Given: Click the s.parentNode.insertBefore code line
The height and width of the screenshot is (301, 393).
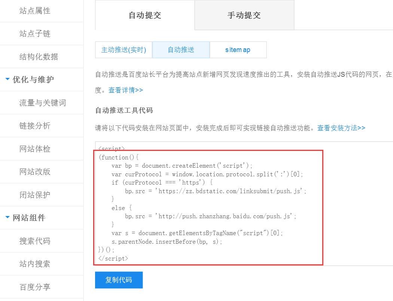Looking at the screenshot, I should [167, 241].
